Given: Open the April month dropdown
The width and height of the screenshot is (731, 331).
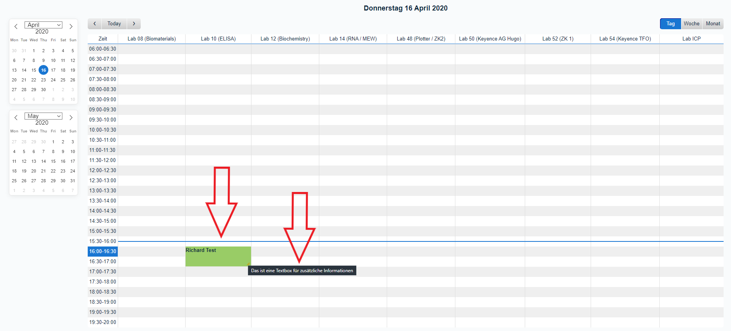Looking at the screenshot, I should coord(43,25).
